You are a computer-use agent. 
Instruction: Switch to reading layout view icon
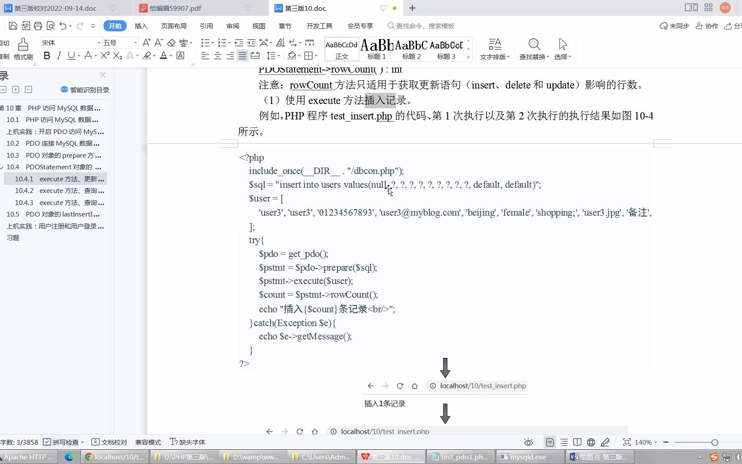(x=577, y=442)
